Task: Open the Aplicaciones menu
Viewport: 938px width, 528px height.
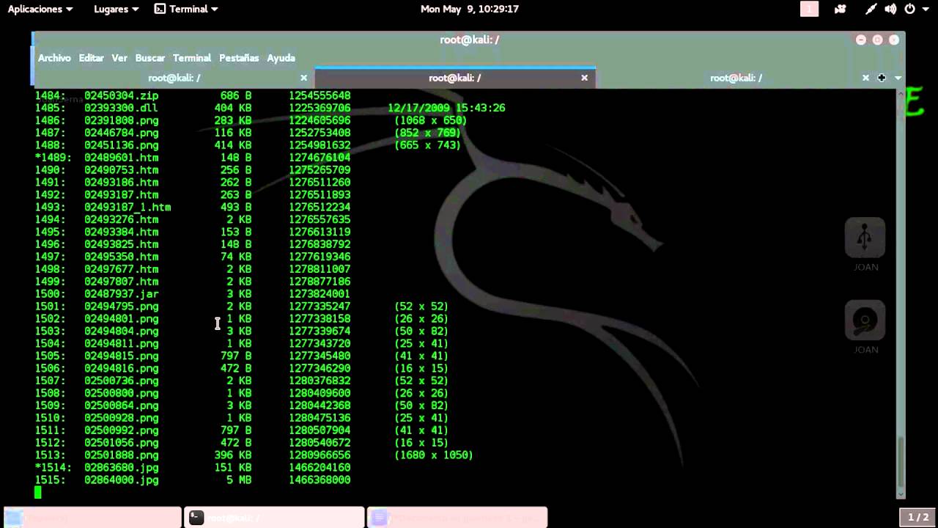Action: click(x=40, y=9)
